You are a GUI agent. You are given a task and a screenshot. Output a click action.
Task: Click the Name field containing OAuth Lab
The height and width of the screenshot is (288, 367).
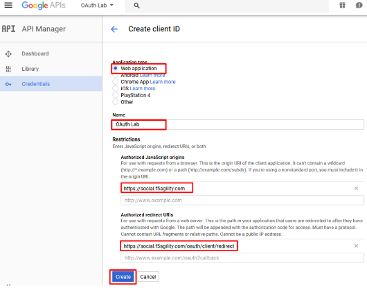point(238,124)
